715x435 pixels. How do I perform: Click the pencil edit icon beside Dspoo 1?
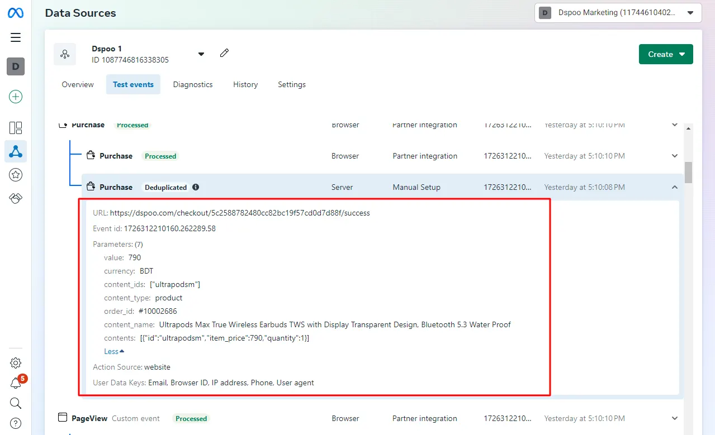(x=224, y=54)
